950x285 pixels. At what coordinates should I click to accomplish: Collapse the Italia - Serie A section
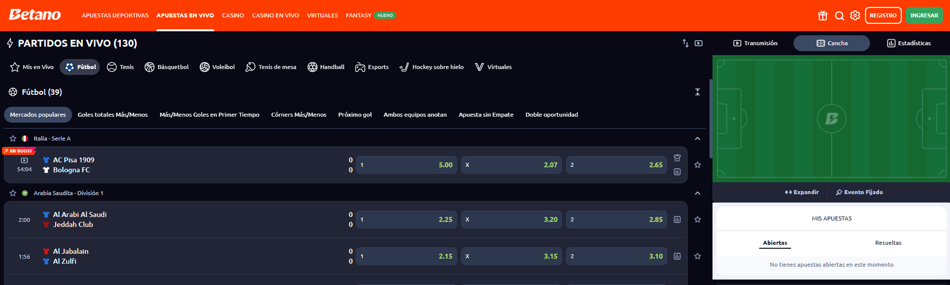(698, 139)
